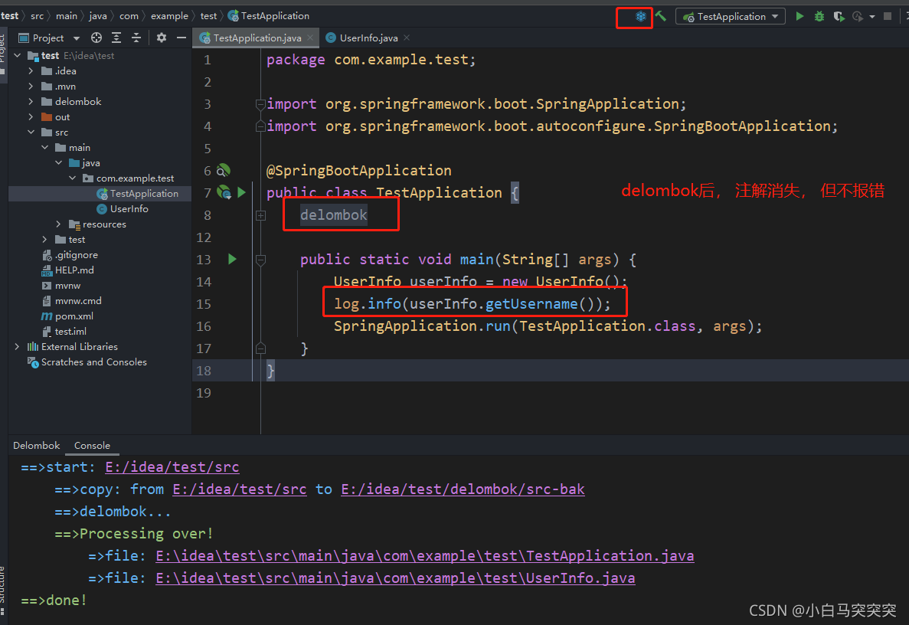Screen dimensions: 909x625
Task: Expand the out folder
Action: click(31, 117)
